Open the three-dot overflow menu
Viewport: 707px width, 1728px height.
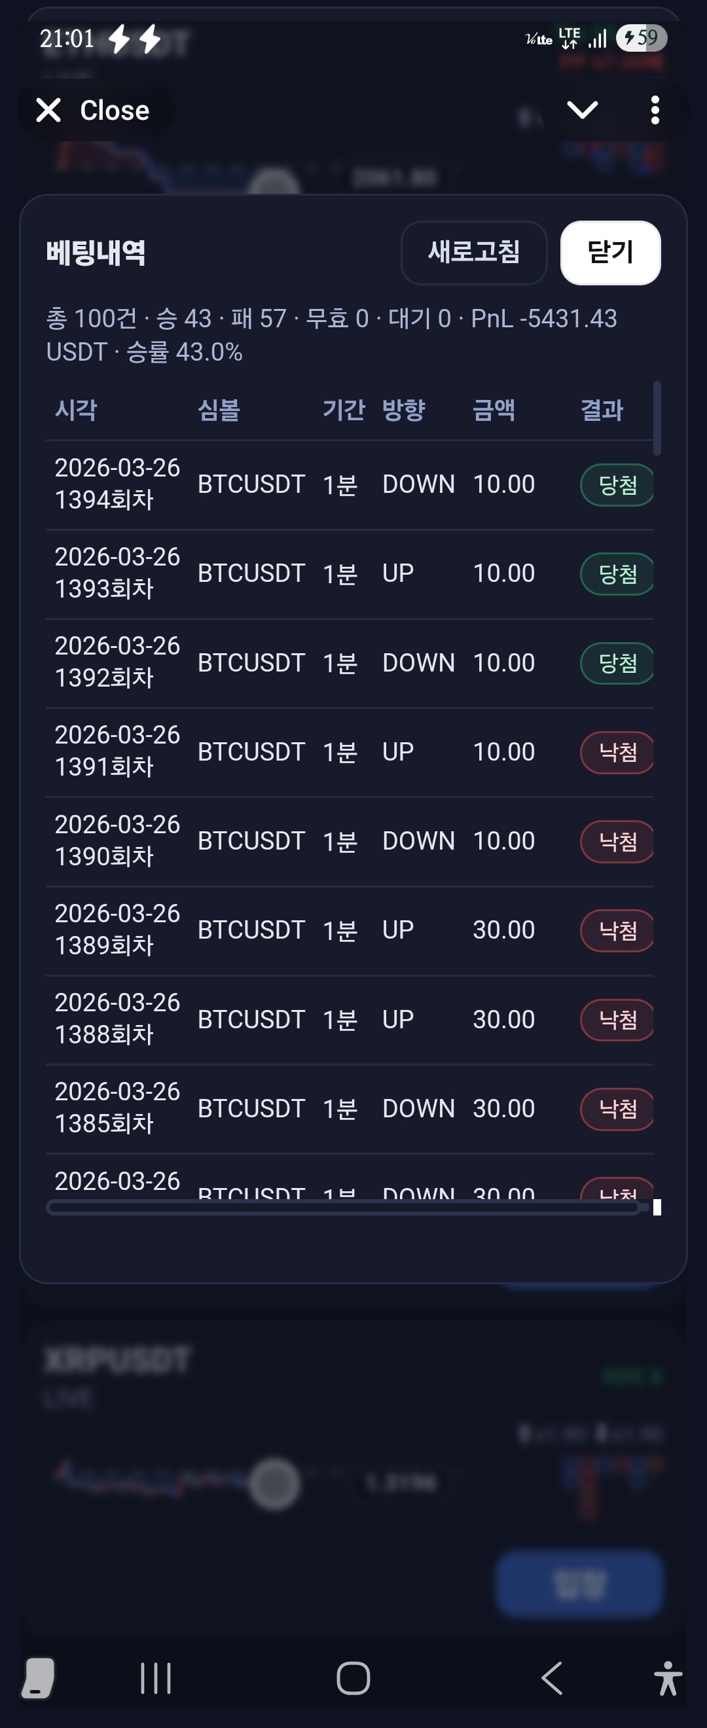(x=655, y=110)
